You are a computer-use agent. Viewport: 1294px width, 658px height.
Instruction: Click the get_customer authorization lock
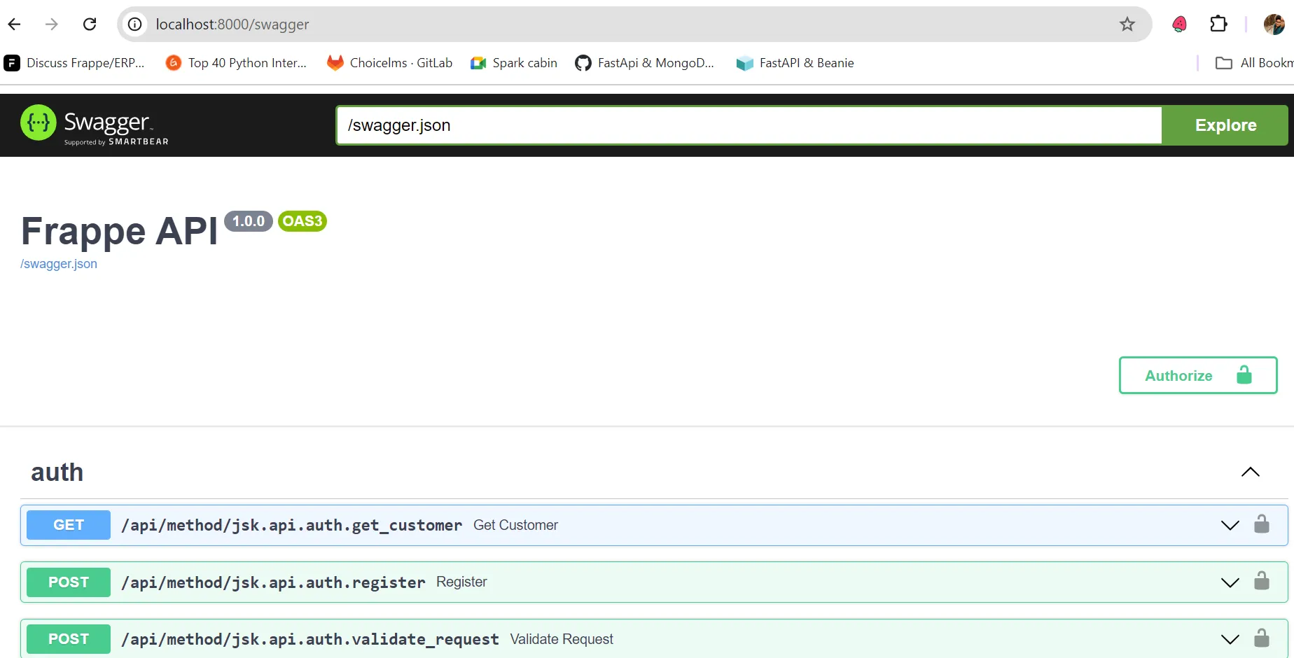click(1262, 524)
